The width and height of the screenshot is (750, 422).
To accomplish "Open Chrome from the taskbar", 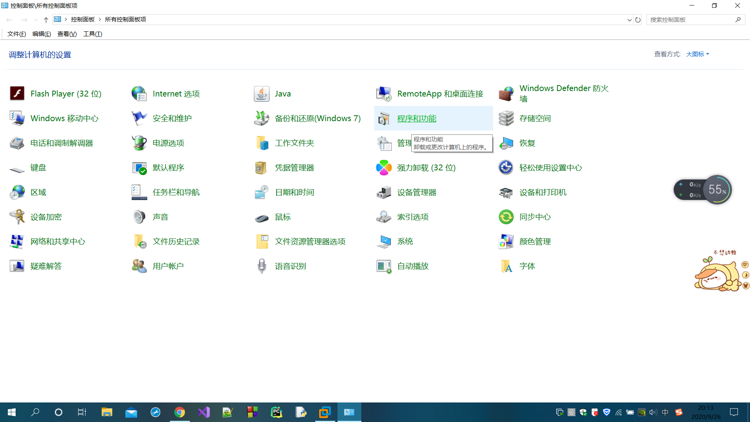I will pos(179,412).
